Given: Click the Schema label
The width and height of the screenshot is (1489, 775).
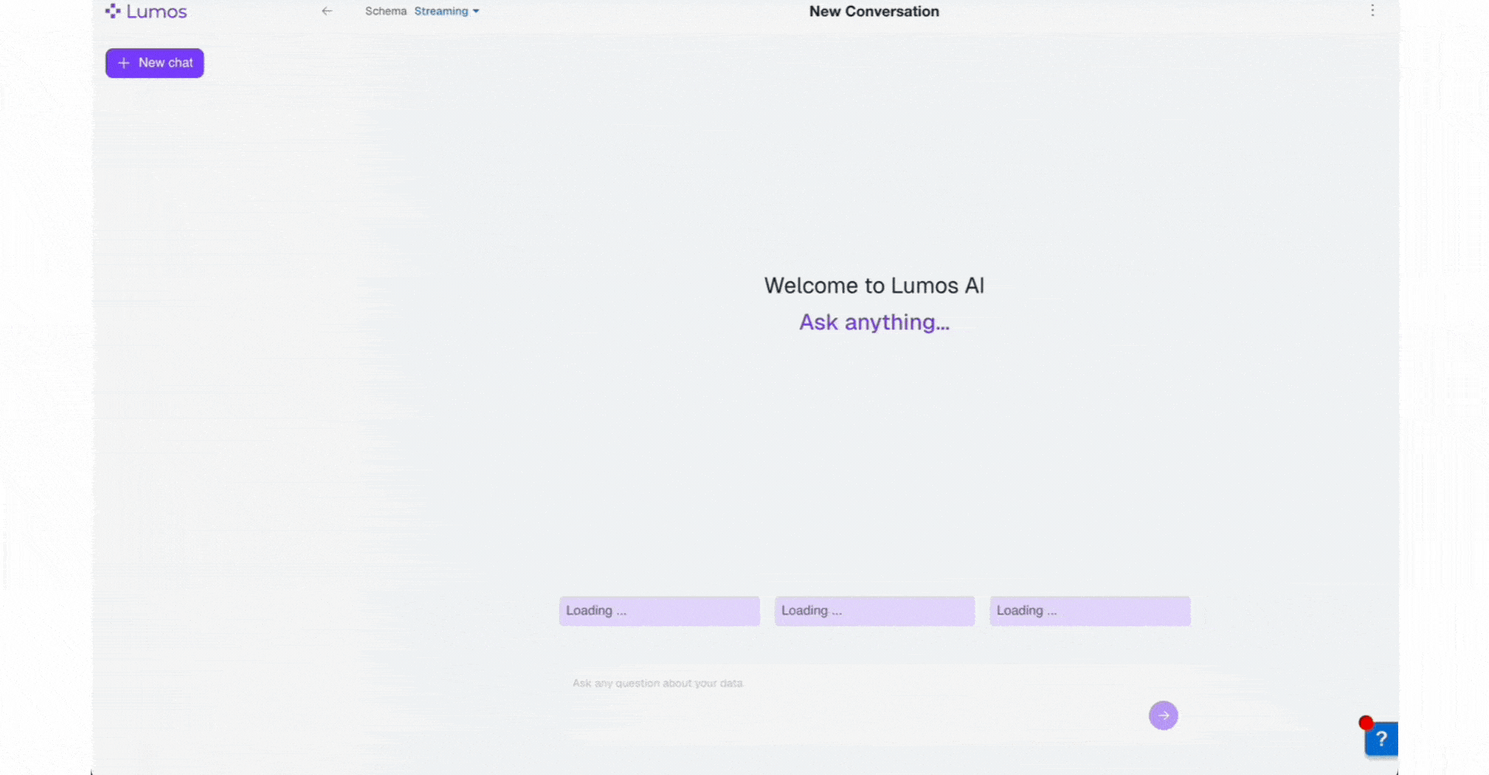Looking at the screenshot, I should (x=385, y=11).
